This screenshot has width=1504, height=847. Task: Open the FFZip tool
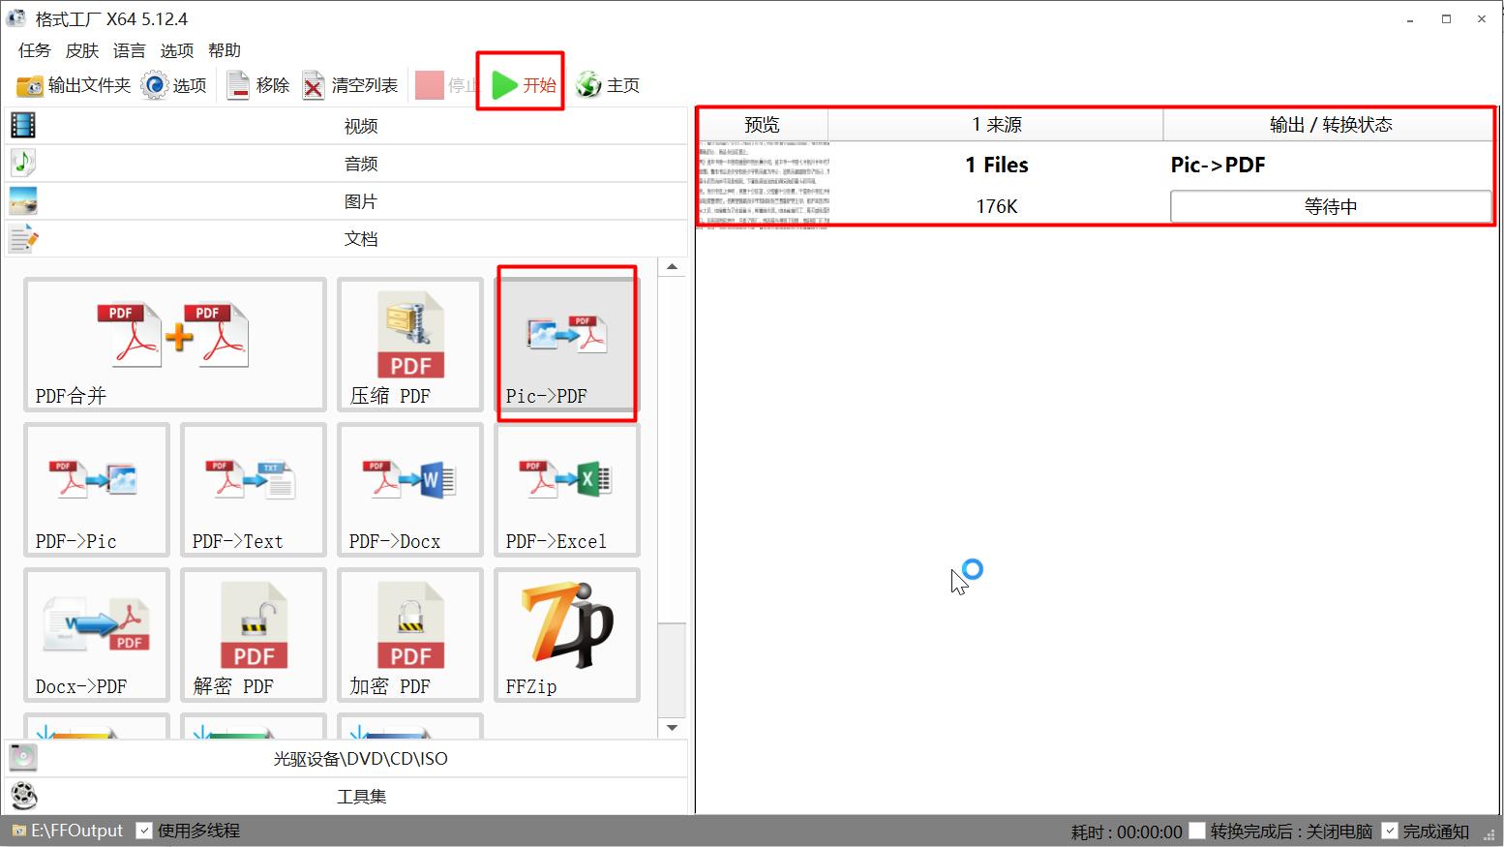click(566, 634)
